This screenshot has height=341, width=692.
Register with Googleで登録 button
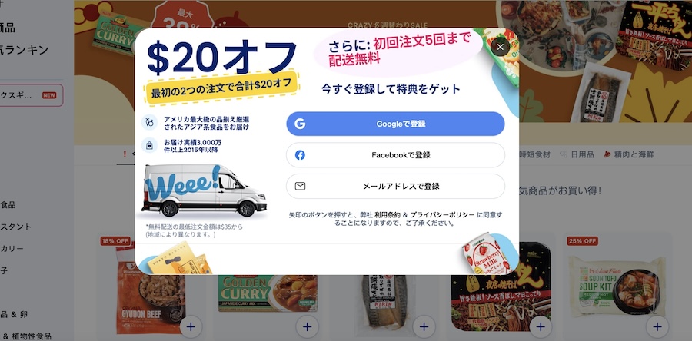point(395,124)
